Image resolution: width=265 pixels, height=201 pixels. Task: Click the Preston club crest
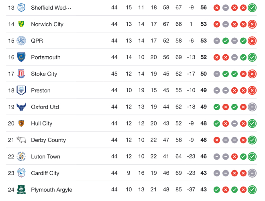click(21, 90)
